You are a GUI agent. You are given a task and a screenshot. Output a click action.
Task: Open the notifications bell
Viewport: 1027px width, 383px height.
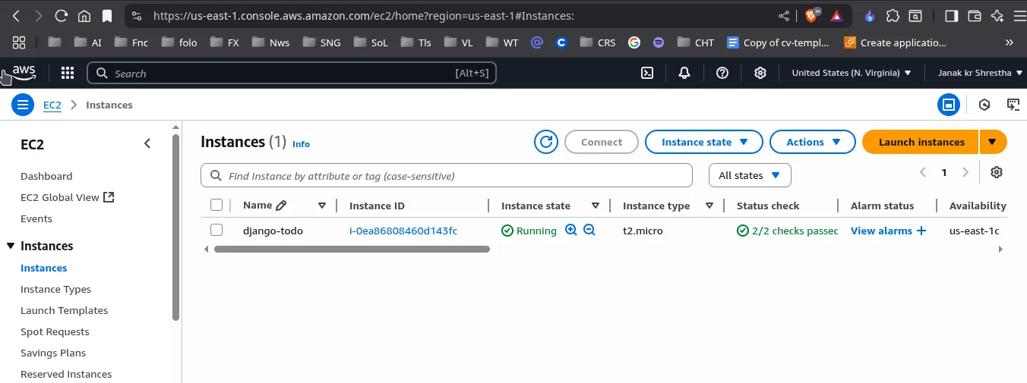[x=684, y=73]
